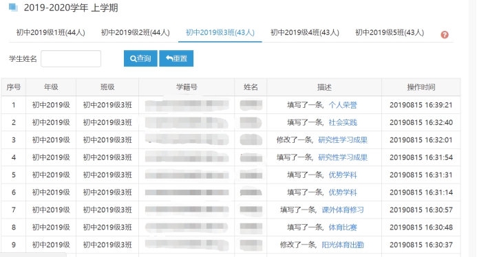Click the red help question mark icon

tap(445, 34)
